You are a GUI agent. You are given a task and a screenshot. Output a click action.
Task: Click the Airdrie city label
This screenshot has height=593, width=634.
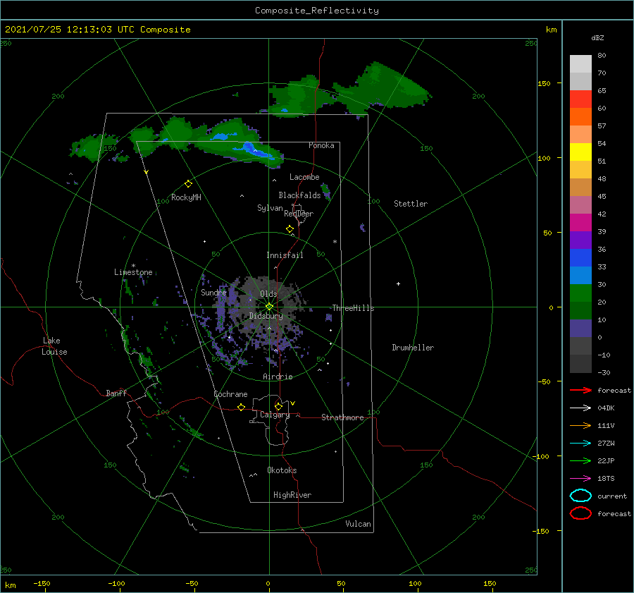[278, 377]
